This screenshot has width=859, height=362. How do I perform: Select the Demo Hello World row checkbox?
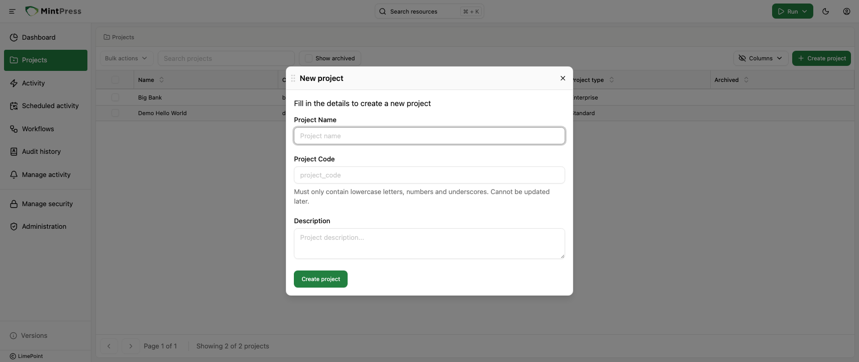[115, 113]
